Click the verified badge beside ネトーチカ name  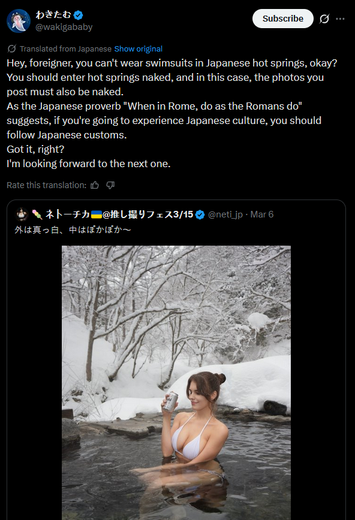coord(200,215)
